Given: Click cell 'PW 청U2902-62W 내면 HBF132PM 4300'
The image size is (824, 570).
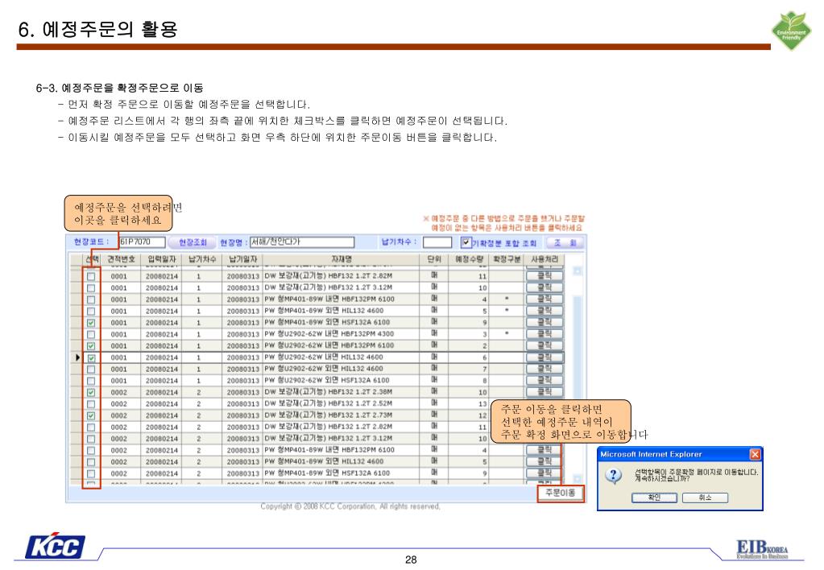Looking at the screenshot, I should (x=342, y=334).
